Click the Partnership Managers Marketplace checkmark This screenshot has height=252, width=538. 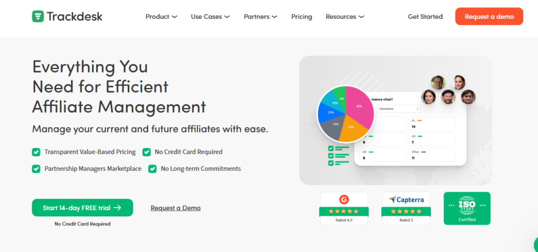(36, 169)
